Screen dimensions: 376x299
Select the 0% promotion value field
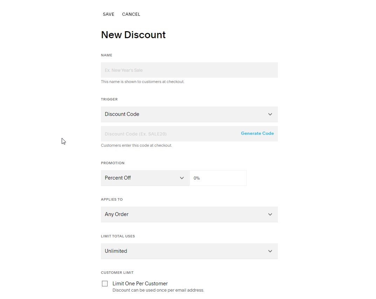218,178
